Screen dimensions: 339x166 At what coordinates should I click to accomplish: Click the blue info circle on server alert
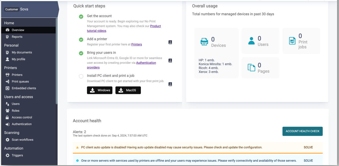coord(78,161)
